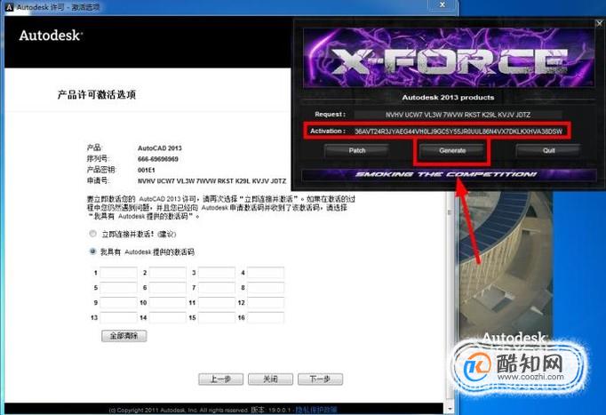Click the AutoCAD 2013 product name
The image size is (606, 415).
point(160,148)
